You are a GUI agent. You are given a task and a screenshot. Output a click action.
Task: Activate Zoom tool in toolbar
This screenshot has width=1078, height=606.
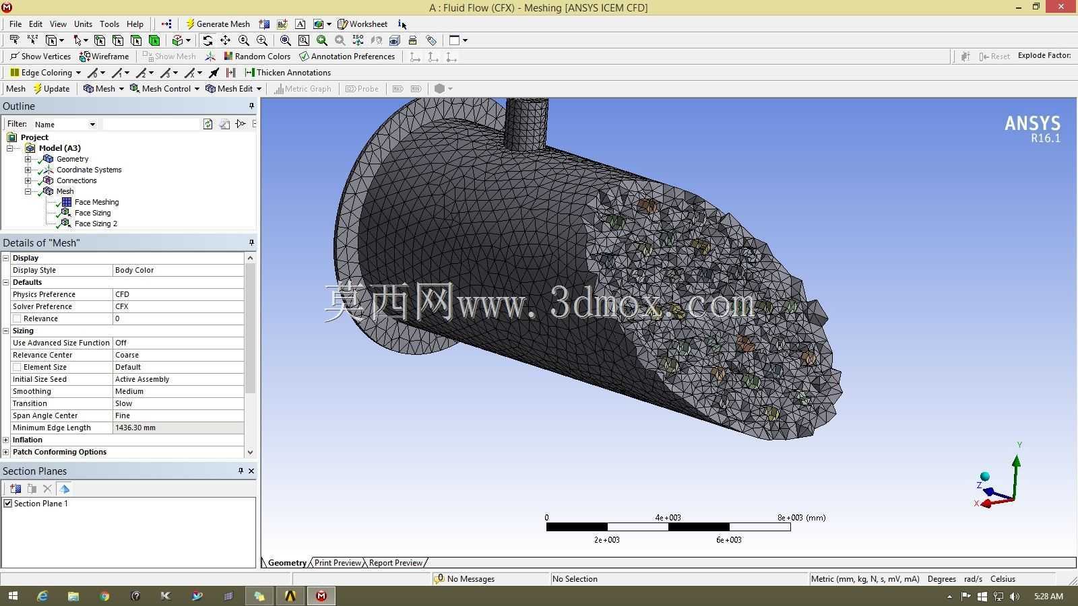coord(244,40)
